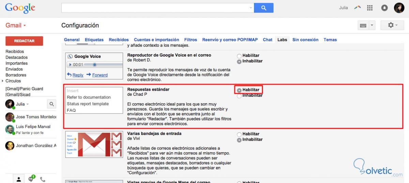
Task: Open Recibidos in the left sidebar
Action: point(15,52)
